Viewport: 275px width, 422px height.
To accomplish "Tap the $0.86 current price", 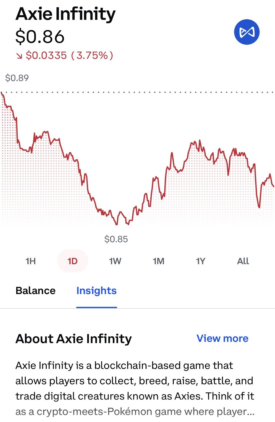I will (x=40, y=37).
